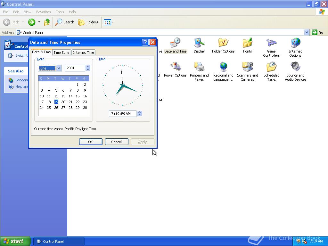The image size is (328, 246).
Task: Select day 15 in the calendar
Action: (78, 96)
